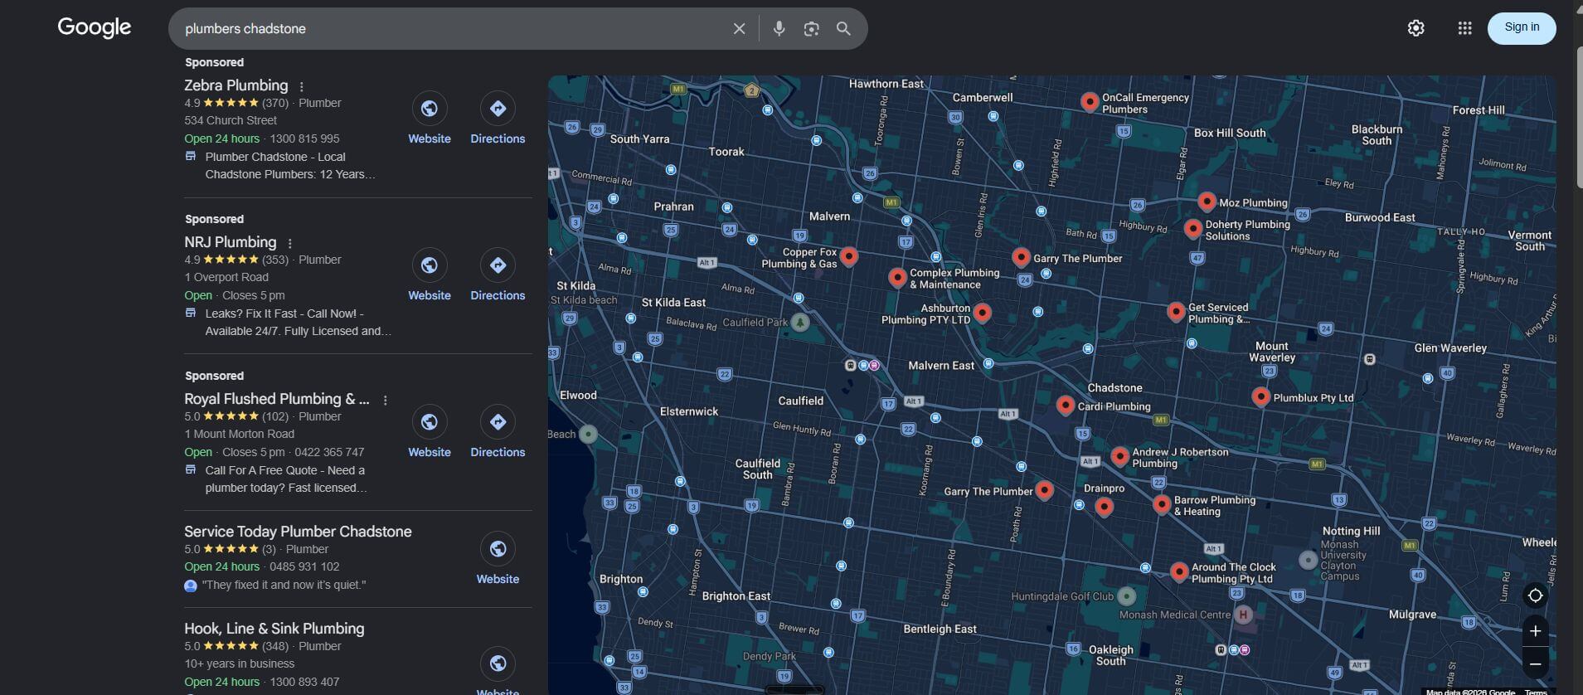1583x695 pixels.
Task: Open Royal Flushed Plumbing ad options menu
Action: tap(386, 401)
